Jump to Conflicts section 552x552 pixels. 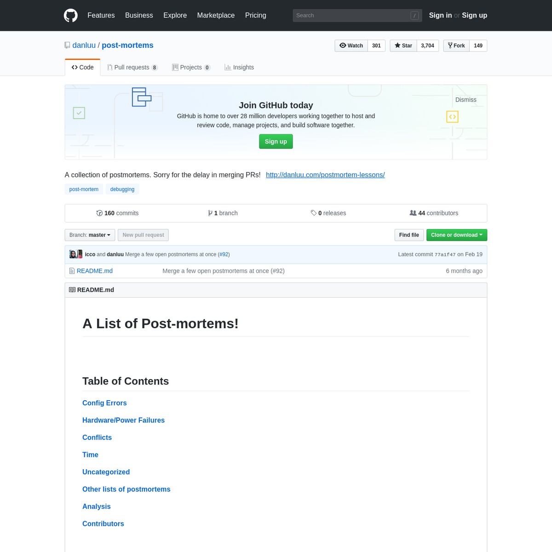click(x=97, y=437)
